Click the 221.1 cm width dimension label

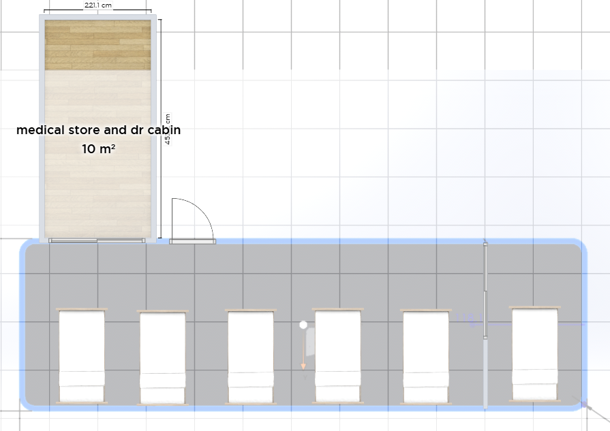click(x=98, y=5)
